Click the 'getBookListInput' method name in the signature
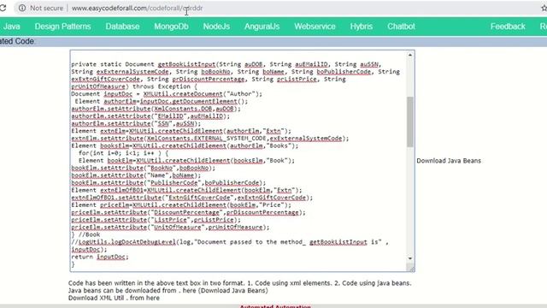547x308 pixels. (186, 64)
